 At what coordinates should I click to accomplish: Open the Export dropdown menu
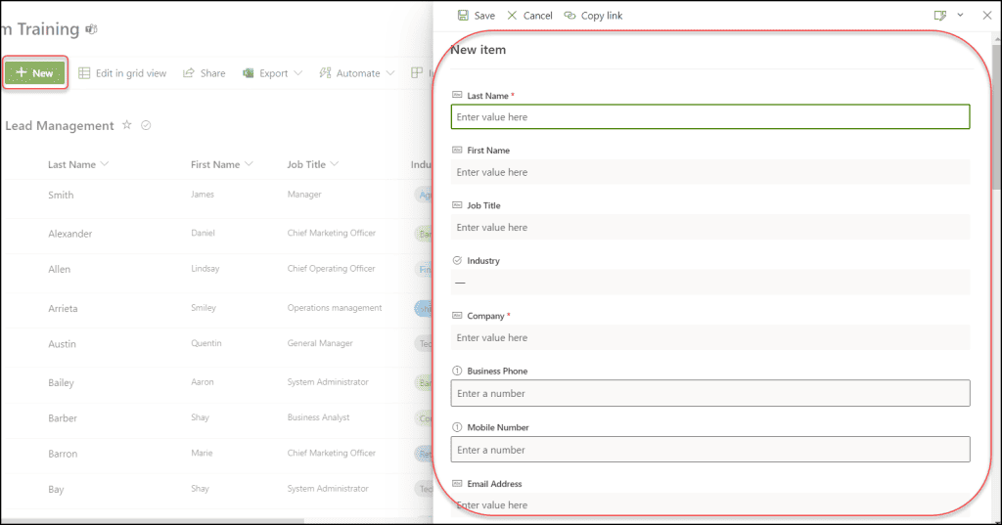click(x=273, y=73)
